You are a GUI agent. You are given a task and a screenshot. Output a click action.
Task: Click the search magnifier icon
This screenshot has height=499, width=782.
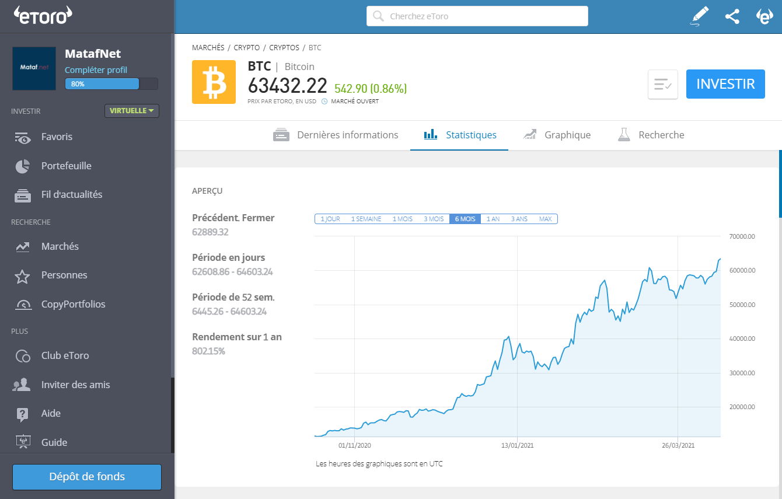click(x=378, y=16)
